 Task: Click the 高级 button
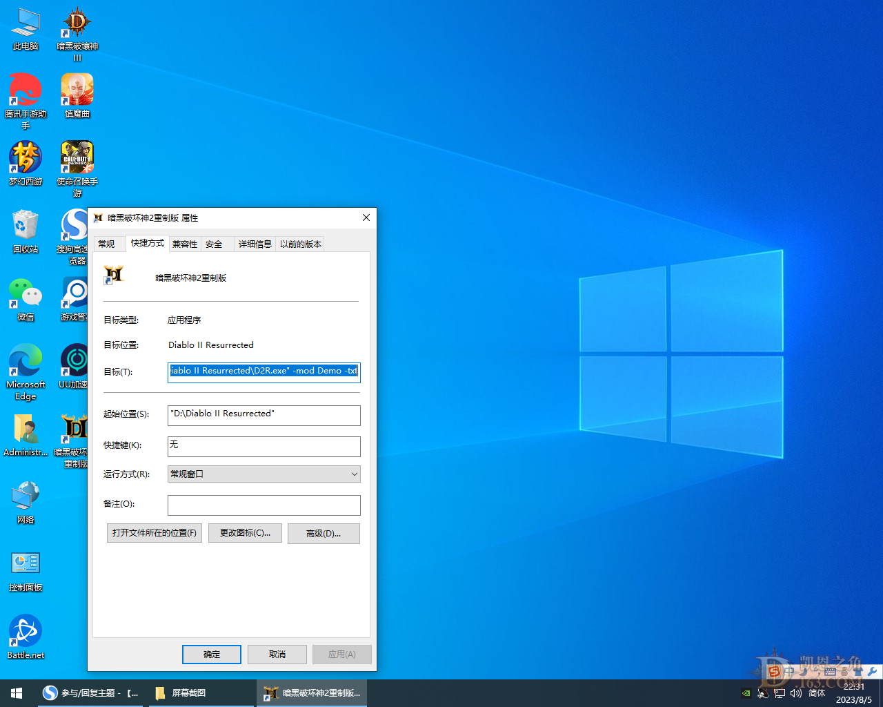click(324, 534)
